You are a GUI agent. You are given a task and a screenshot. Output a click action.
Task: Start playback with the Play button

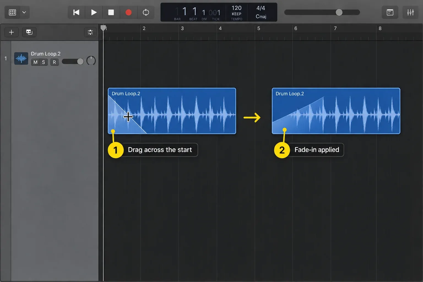point(94,12)
